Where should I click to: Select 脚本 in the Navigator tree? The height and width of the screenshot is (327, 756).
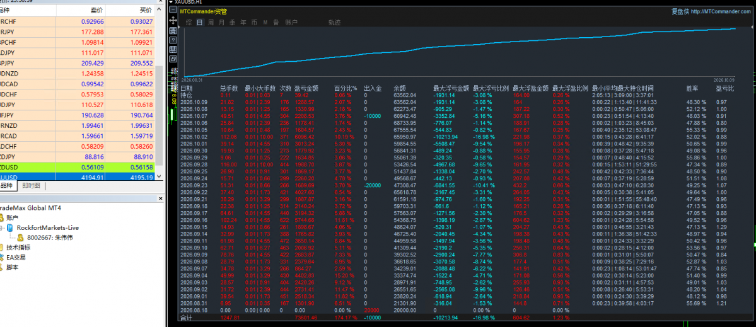click(x=13, y=267)
